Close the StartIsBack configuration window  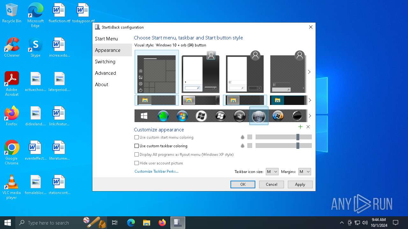[x=311, y=27]
